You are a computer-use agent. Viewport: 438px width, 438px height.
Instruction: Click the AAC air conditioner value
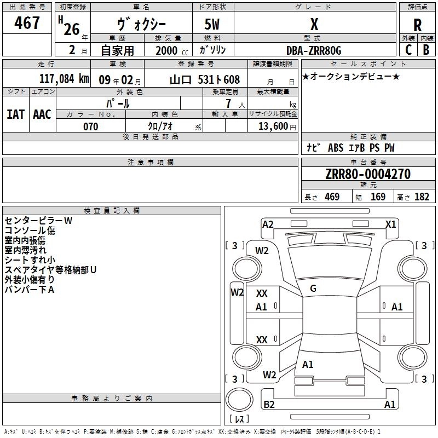coord(42,114)
